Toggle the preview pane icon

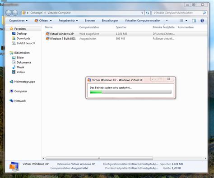click(194, 21)
